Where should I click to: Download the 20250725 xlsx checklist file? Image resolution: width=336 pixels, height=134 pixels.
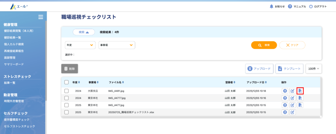285,112
